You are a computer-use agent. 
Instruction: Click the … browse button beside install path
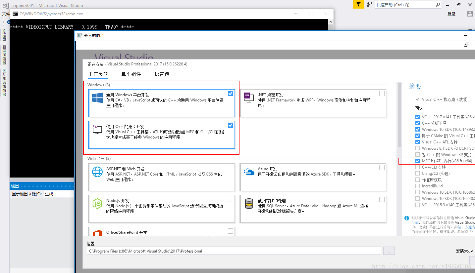pyautogui.click(x=389, y=251)
